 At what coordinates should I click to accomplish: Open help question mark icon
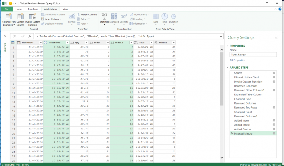point(280,9)
